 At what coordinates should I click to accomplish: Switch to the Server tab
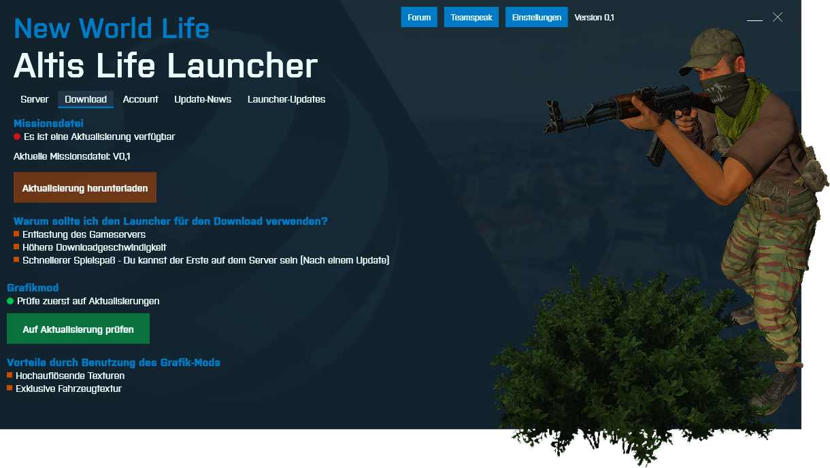point(35,99)
